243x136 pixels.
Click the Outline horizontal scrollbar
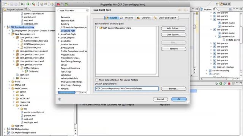click(214, 79)
